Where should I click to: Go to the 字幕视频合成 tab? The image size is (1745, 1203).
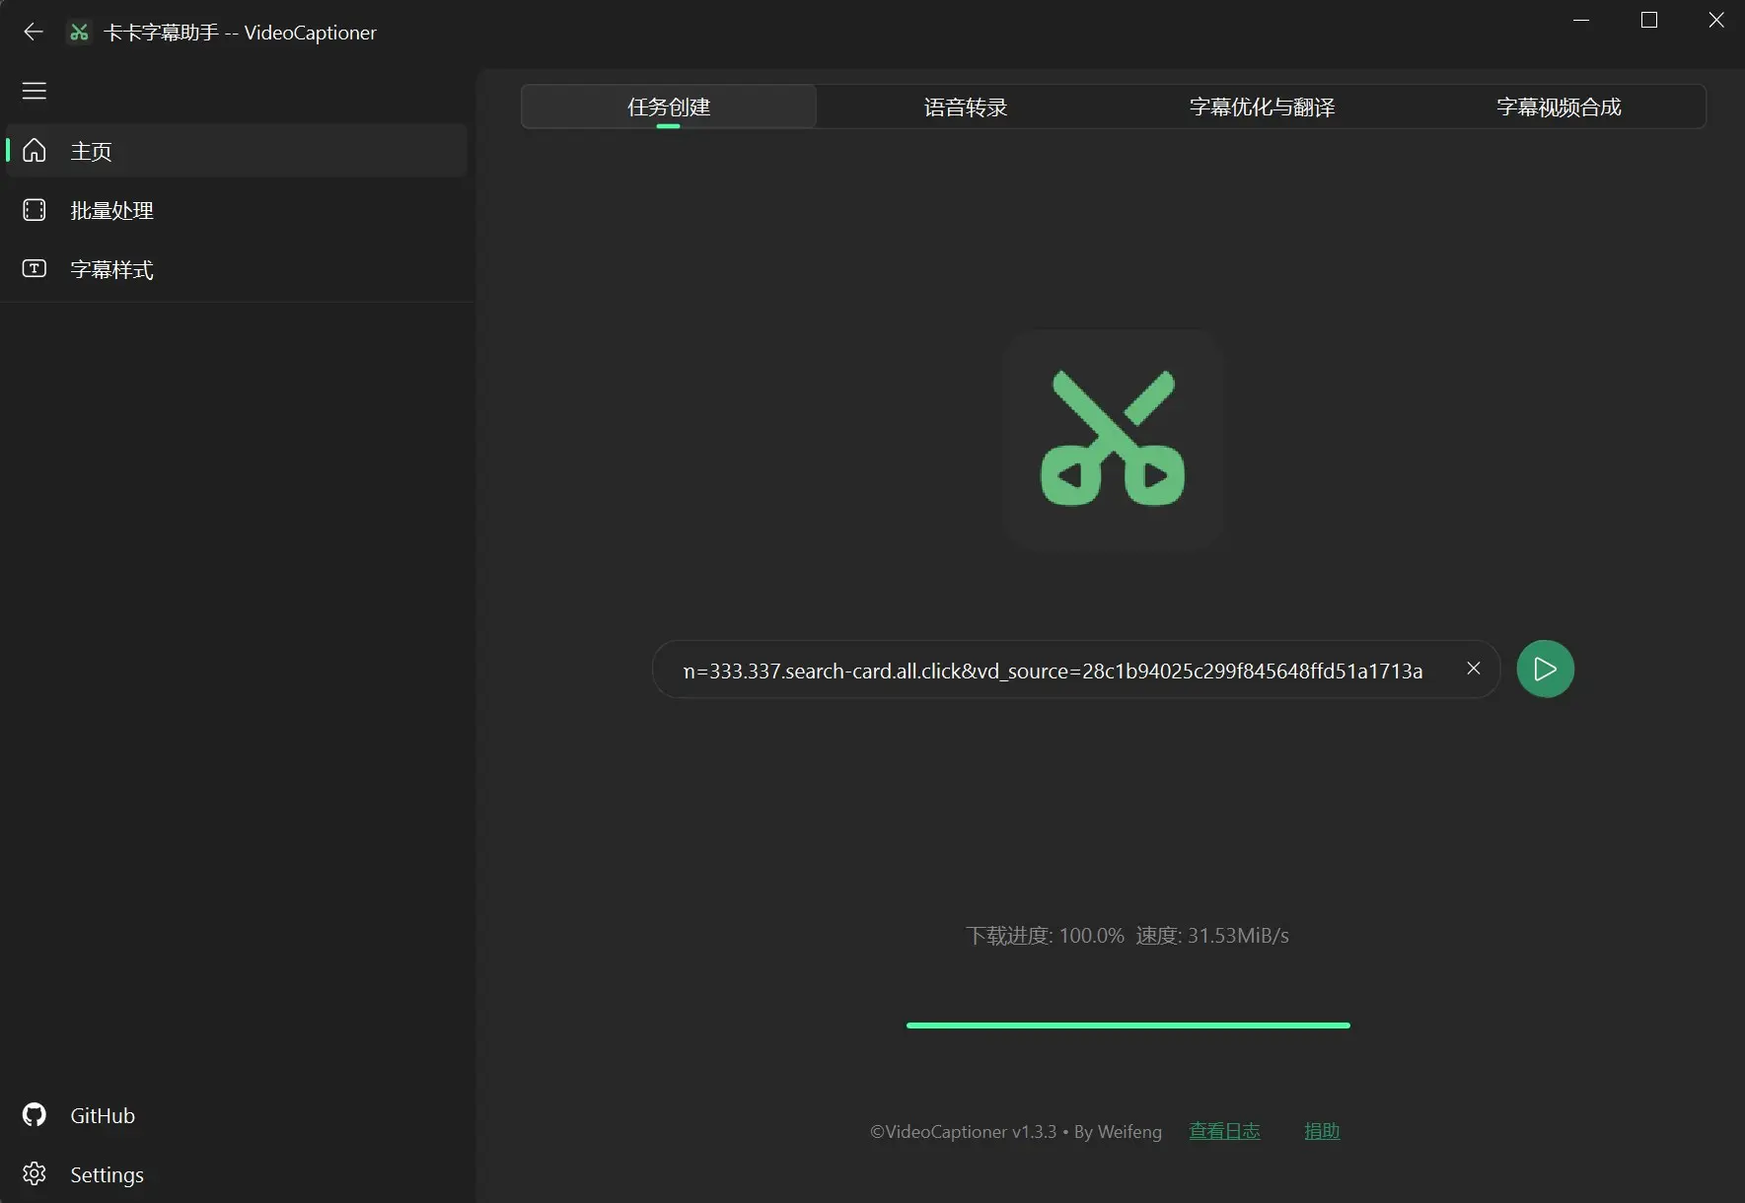click(x=1558, y=106)
